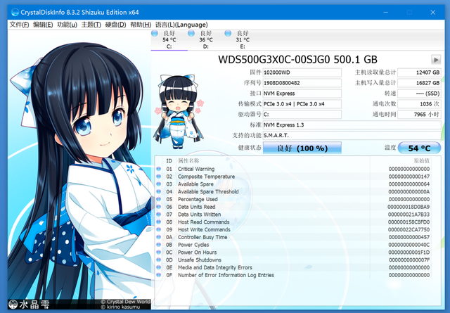Click the 原始值 column header

tap(422, 161)
